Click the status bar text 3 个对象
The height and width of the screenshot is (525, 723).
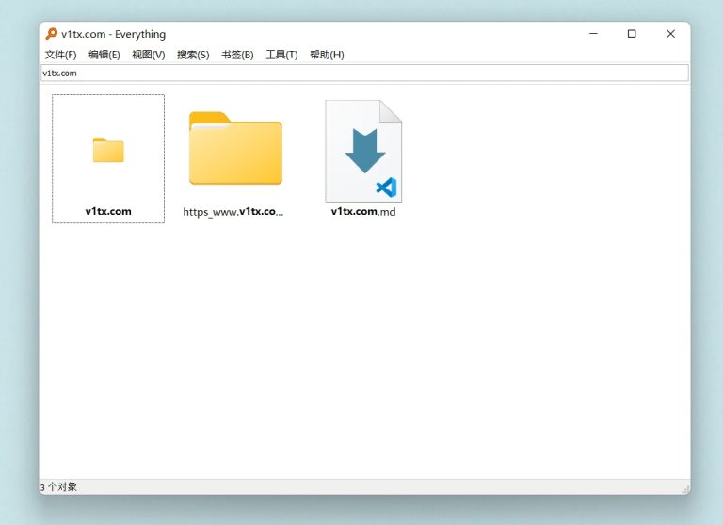click(x=58, y=486)
